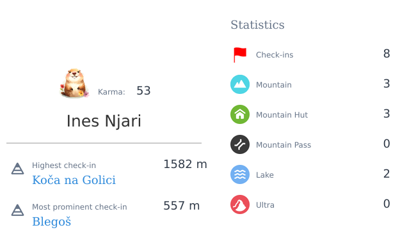
Task: Select the Mountain Pass label
Action: (x=284, y=145)
